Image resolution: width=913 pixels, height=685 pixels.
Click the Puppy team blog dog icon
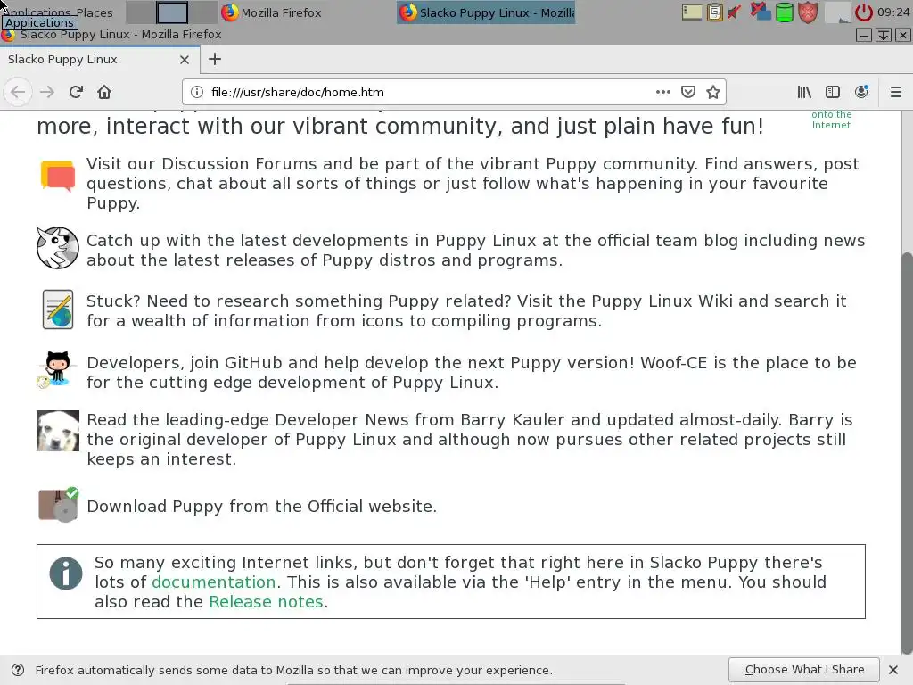58,248
